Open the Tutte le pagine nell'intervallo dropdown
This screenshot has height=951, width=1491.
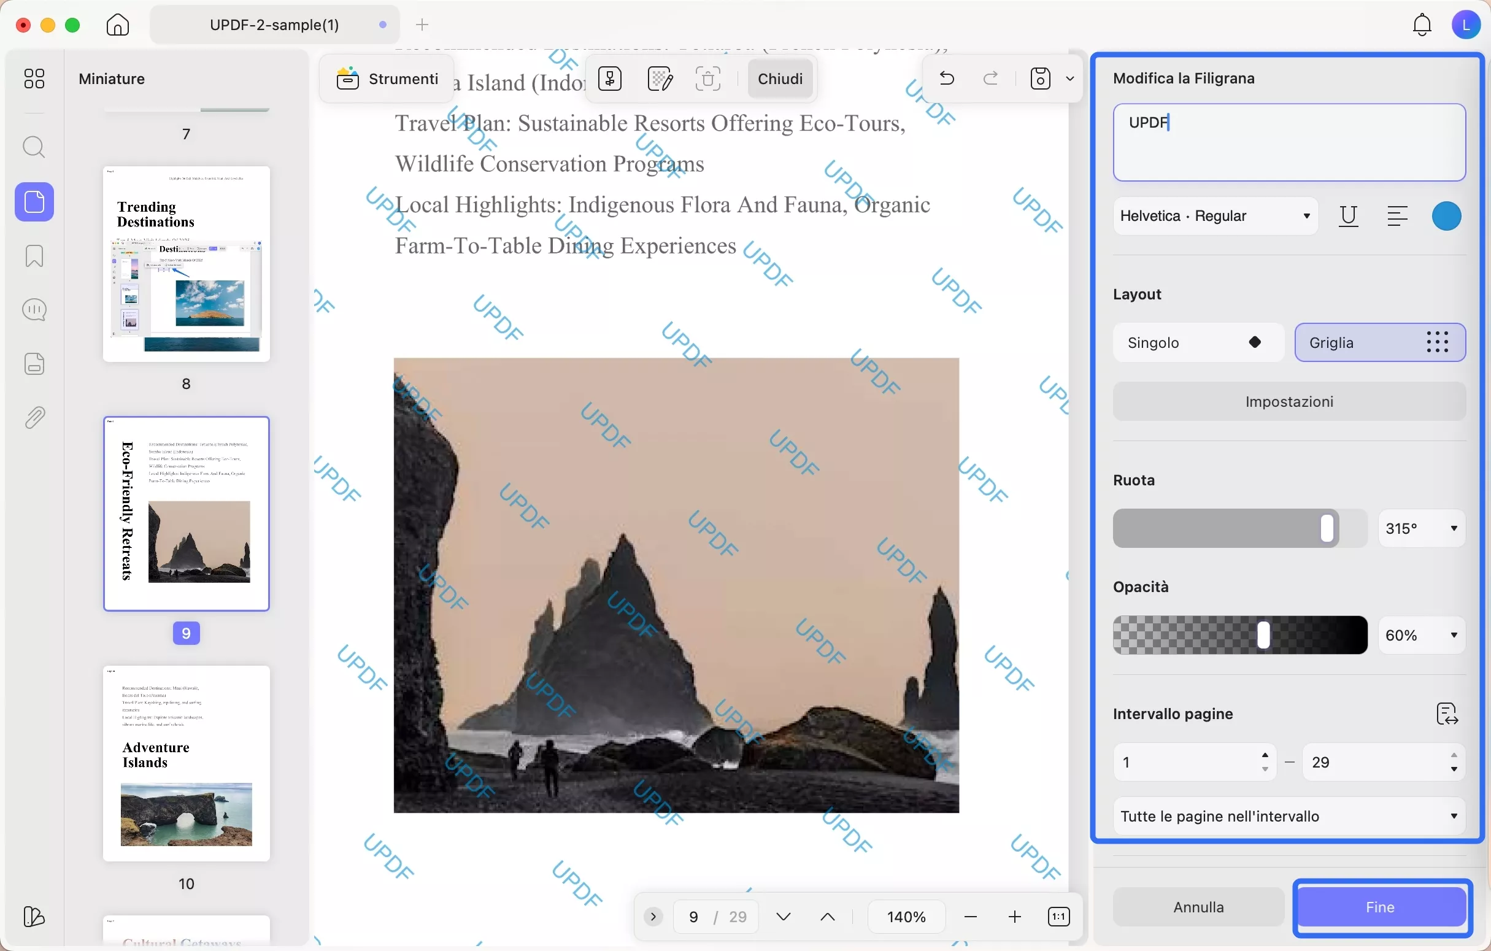pos(1289,816)
